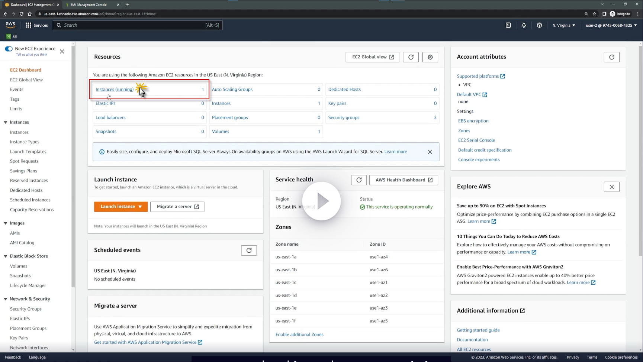Collapse the Network & Security section
Screen dimensions: 643x362
(6, 299)
